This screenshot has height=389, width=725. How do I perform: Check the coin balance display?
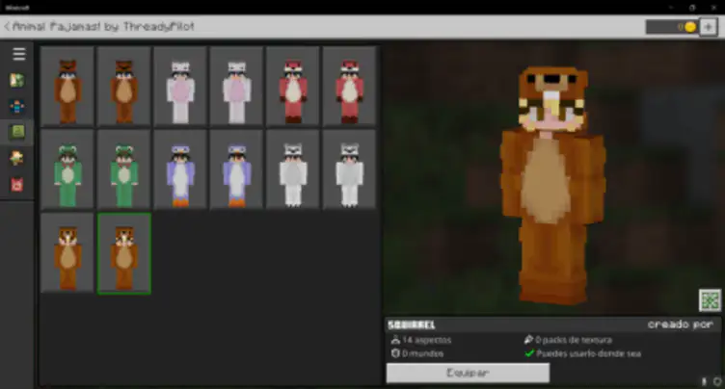click(672, 27)
